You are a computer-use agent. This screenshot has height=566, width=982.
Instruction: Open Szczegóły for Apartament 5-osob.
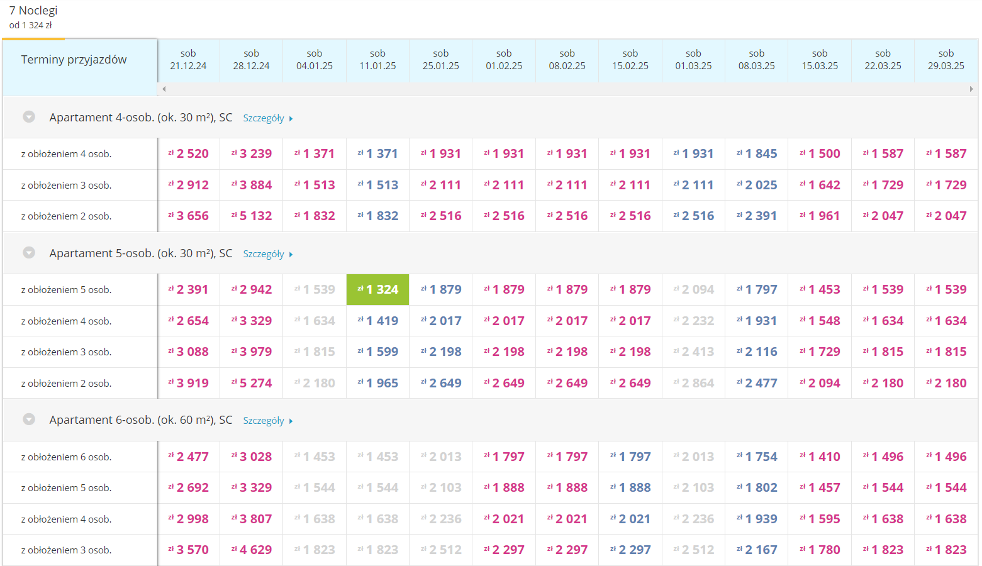[264, 254]
